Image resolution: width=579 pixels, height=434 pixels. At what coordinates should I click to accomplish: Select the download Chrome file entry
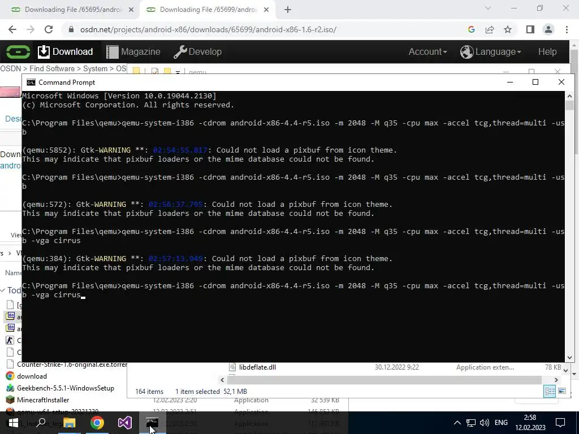(32, 376)
